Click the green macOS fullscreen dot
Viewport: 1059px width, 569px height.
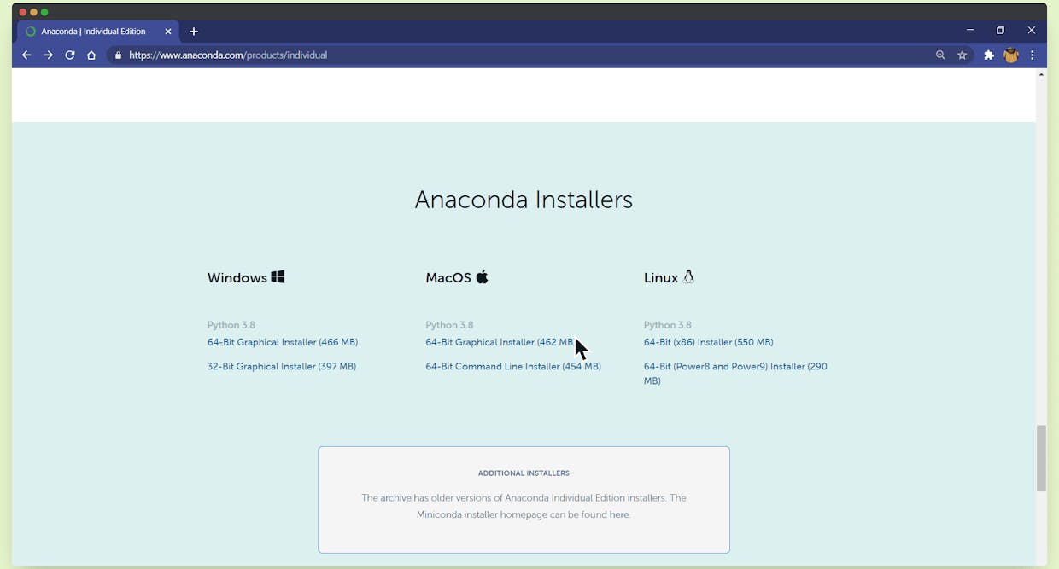pos(44,12)
